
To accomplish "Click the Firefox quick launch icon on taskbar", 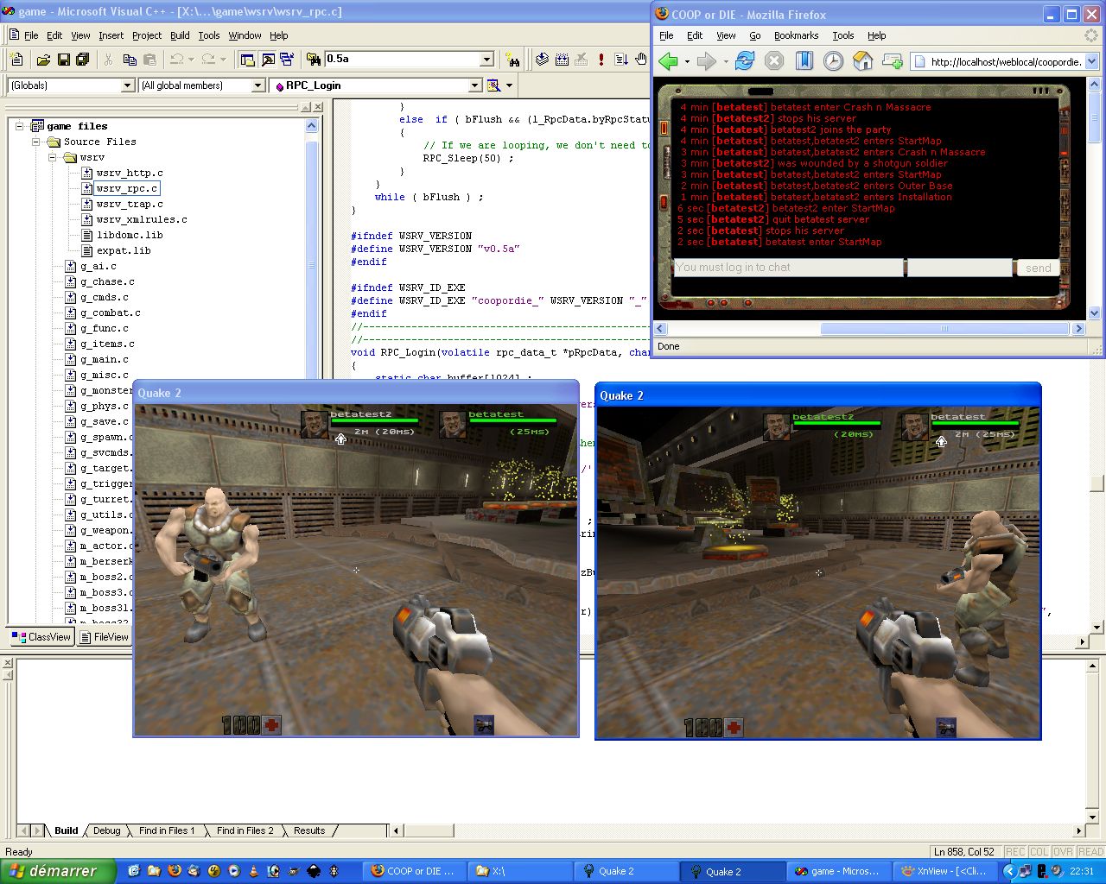I will [174, 871].
